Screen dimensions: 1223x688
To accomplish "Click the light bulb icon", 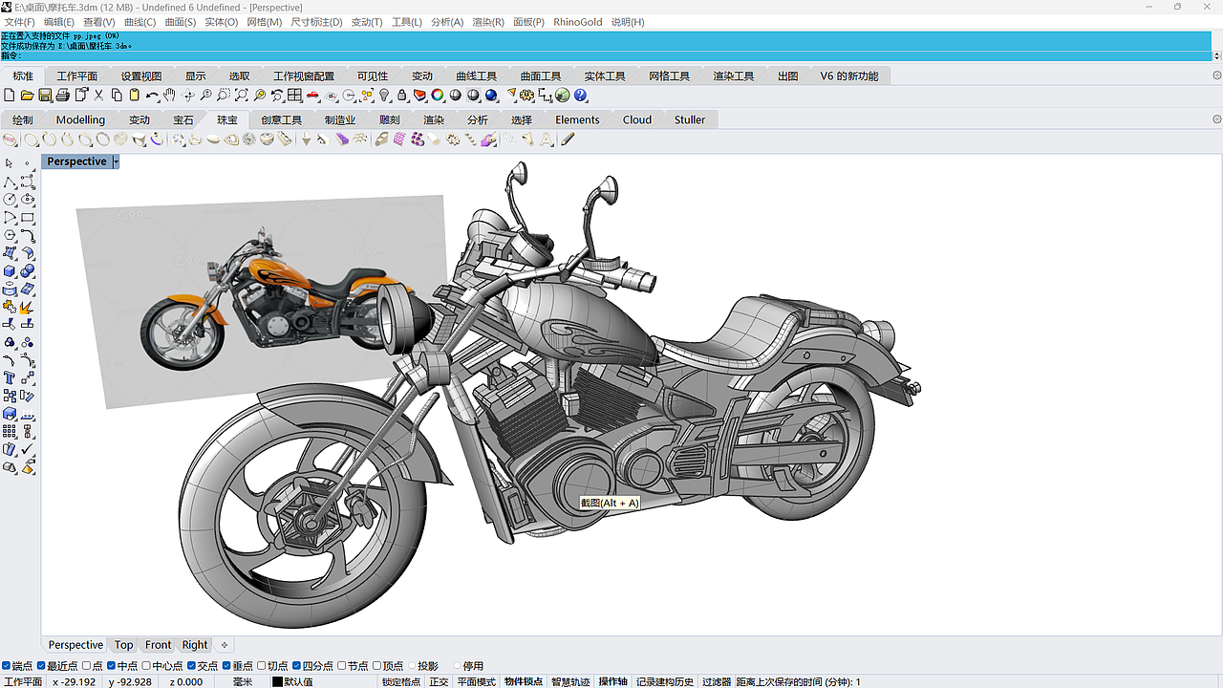I will point(385,96).
